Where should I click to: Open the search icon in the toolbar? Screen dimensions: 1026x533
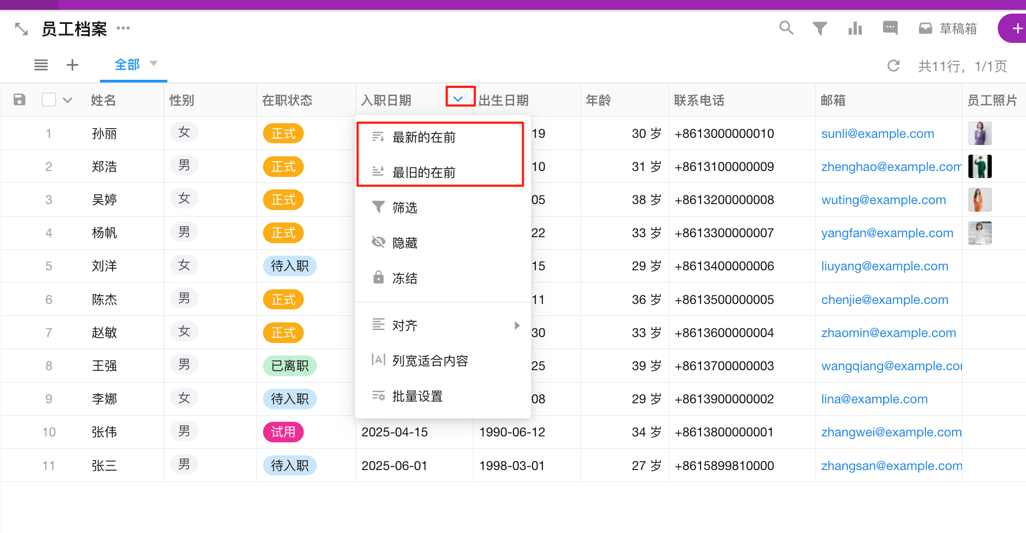point(786,28)
